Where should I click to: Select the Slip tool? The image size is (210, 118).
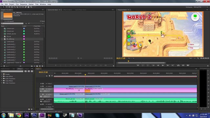(20, 7)
